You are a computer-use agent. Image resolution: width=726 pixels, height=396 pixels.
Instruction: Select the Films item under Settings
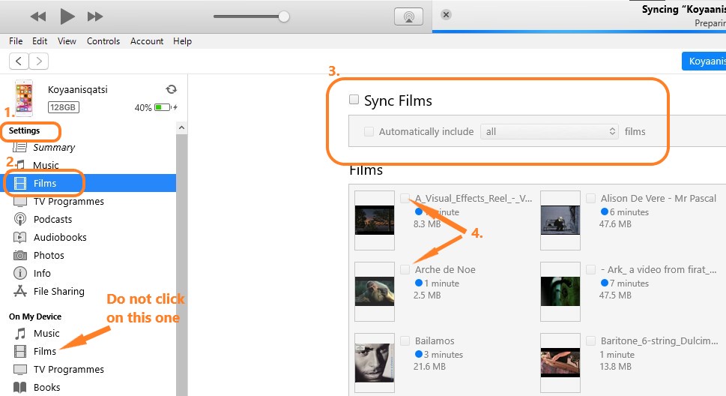[88, 183]
